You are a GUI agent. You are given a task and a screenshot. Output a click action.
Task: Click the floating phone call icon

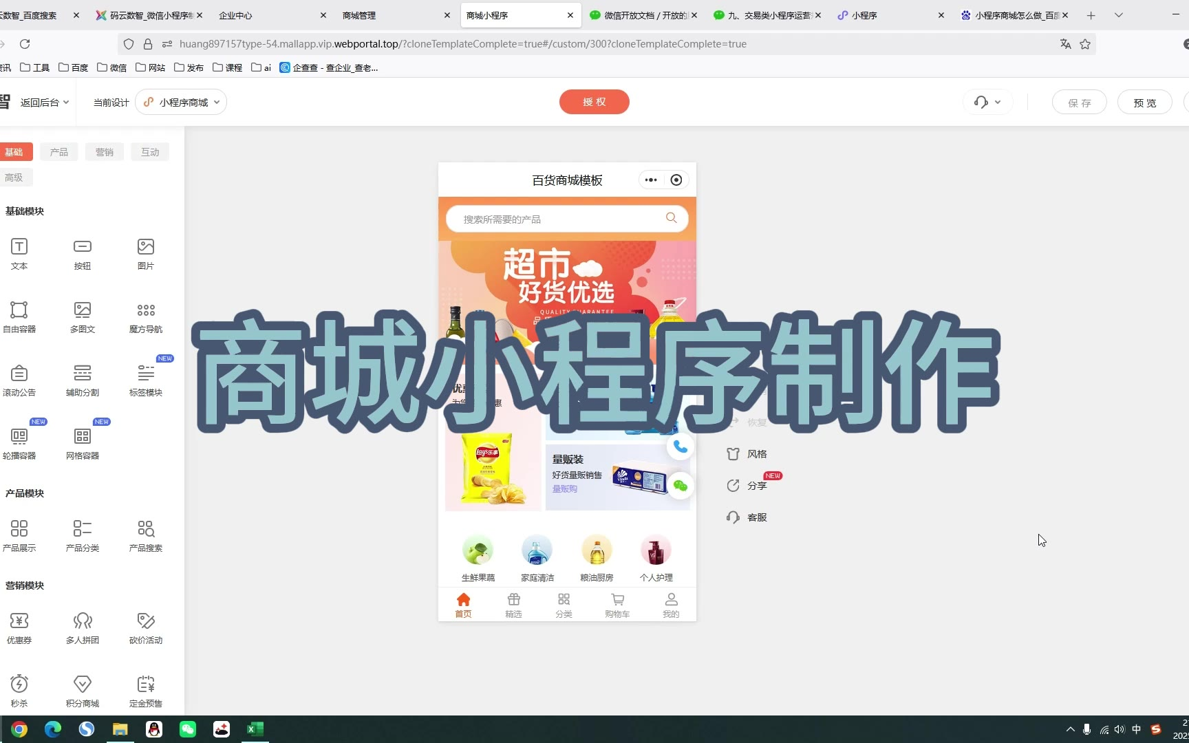(680, 447)
